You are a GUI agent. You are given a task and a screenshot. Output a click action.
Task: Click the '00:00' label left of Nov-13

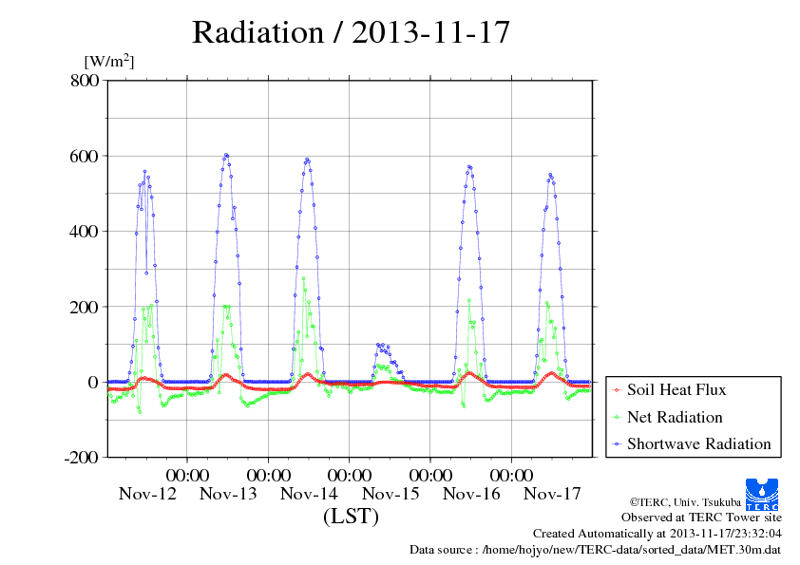[x=187, y=475]
